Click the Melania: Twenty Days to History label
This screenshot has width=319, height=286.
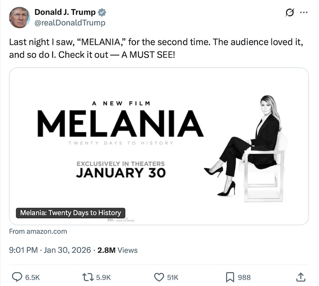point(70,213)
